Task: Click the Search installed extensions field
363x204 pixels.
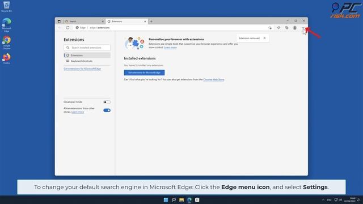Action: [x=87, y=48]
